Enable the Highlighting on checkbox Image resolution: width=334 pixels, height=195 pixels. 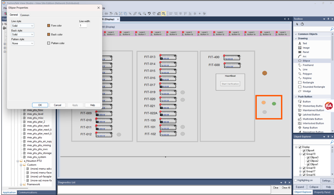296,180
